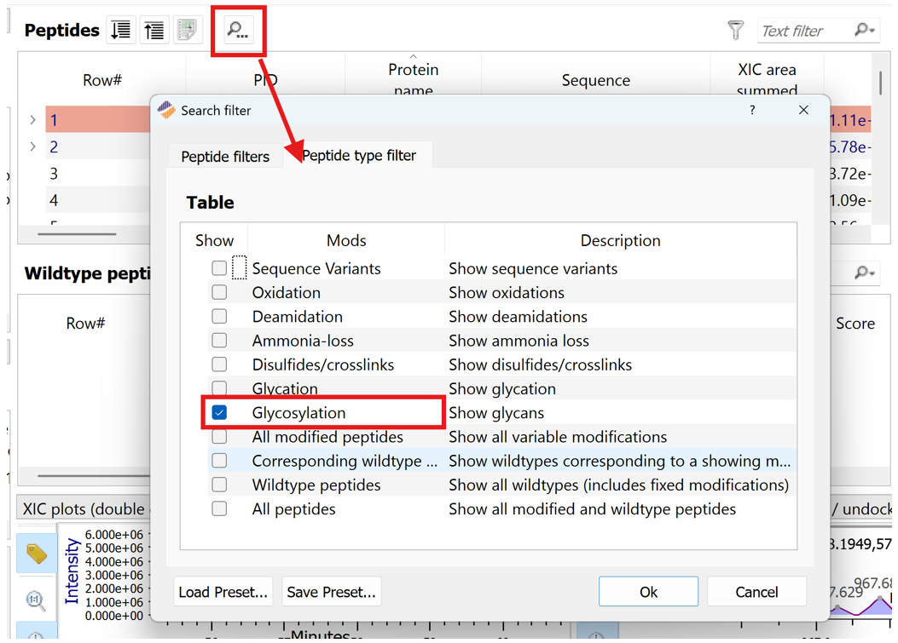898x643 pixels.
Task: Expand peptide row 2
Action: 33,146
